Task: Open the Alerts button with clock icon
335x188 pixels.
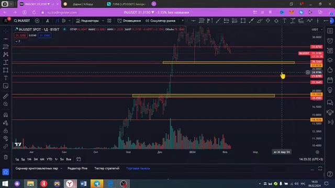Action: pos(129,21)
